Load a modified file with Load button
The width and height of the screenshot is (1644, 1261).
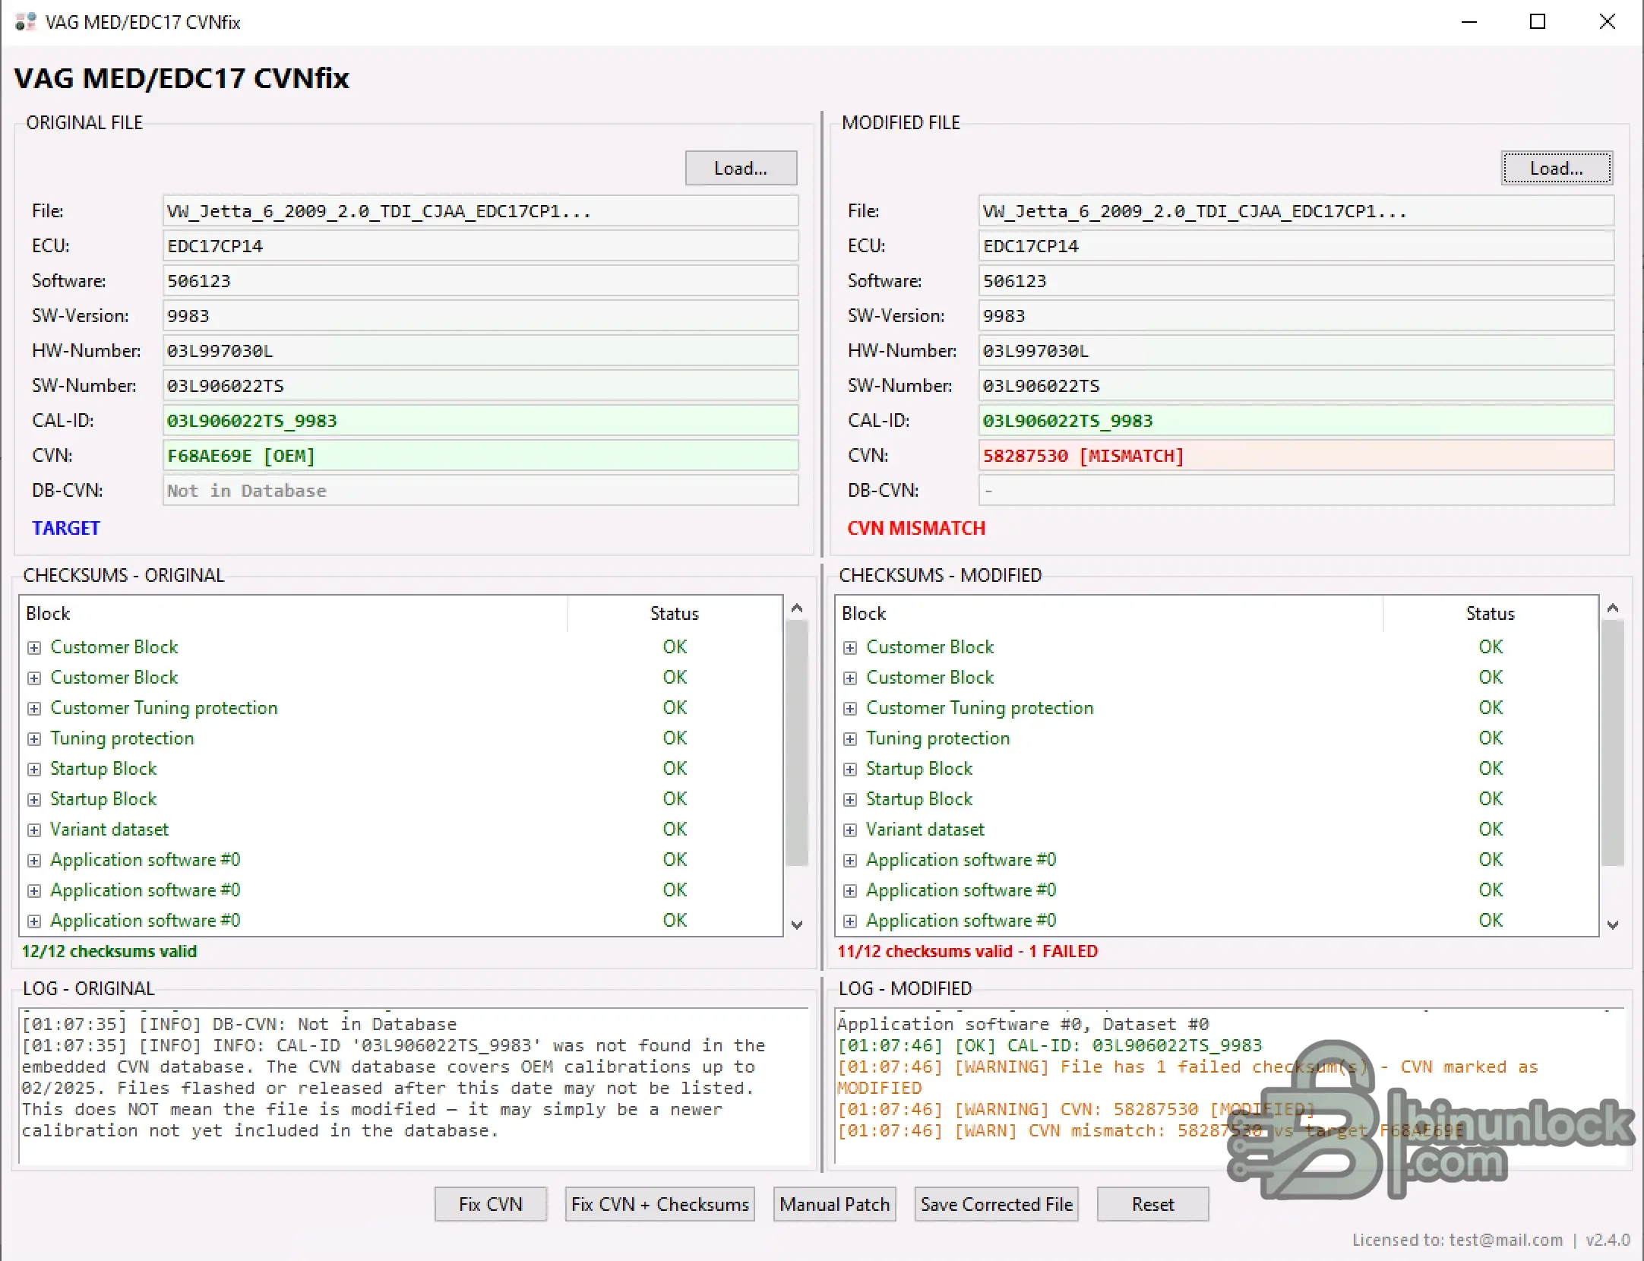click(1557, 168)
